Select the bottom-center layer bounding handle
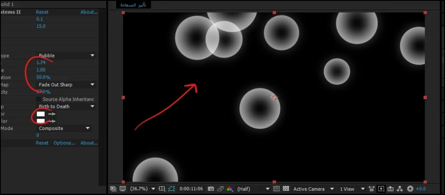 (274, 182)
